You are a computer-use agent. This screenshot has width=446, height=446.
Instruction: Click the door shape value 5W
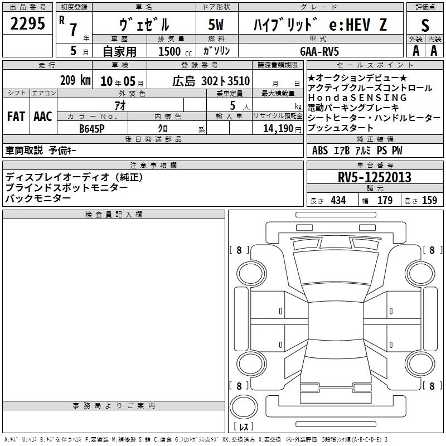(216, 25)
